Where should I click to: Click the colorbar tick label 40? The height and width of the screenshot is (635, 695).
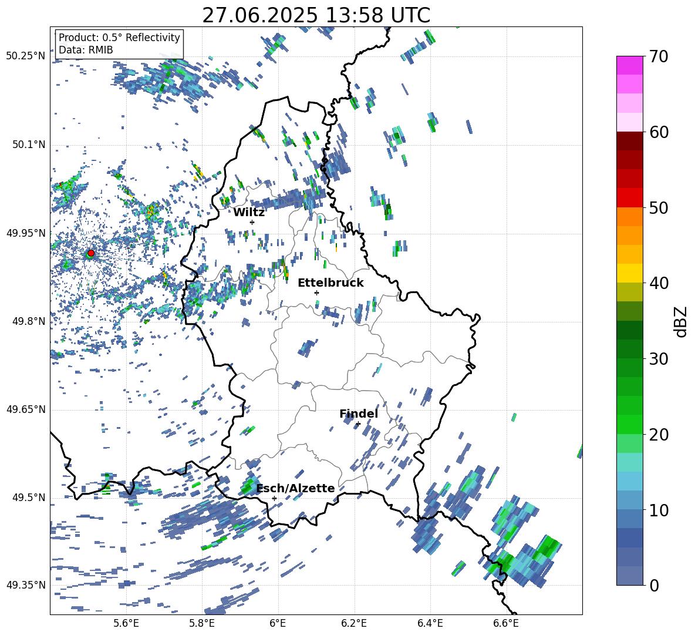659,283
